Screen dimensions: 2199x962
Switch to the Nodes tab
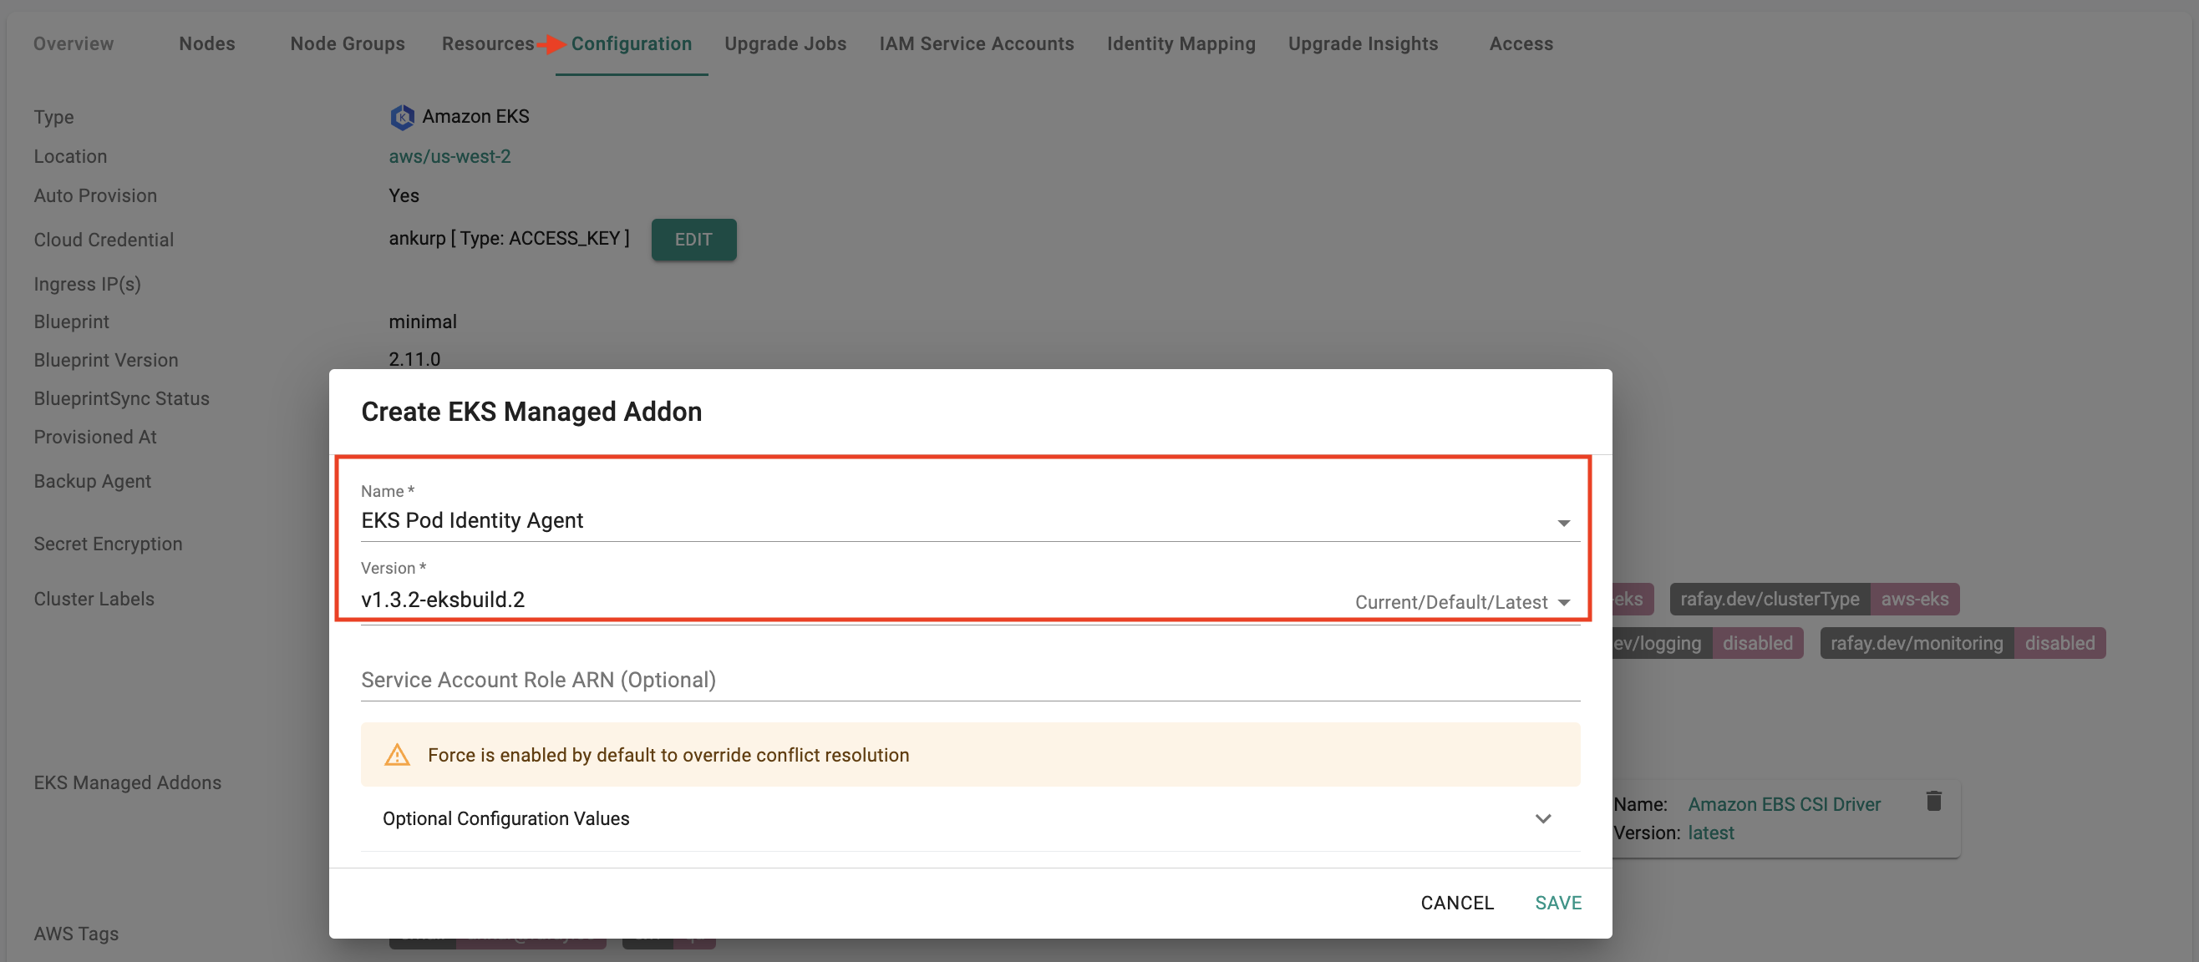[207, 43]
